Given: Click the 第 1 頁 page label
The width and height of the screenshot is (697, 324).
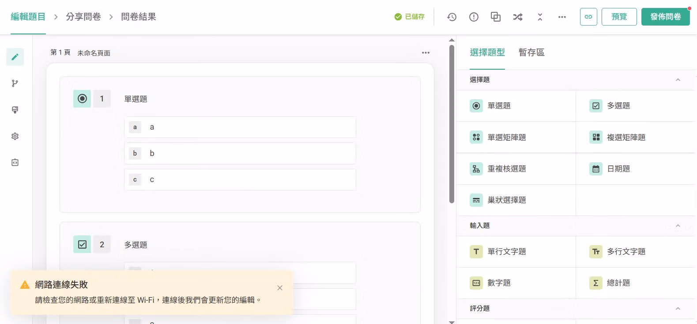Looking at the screenshot, I should pyautogui.click(x=60, y=52).
